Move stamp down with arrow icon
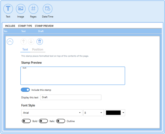 tap(31, 42)
